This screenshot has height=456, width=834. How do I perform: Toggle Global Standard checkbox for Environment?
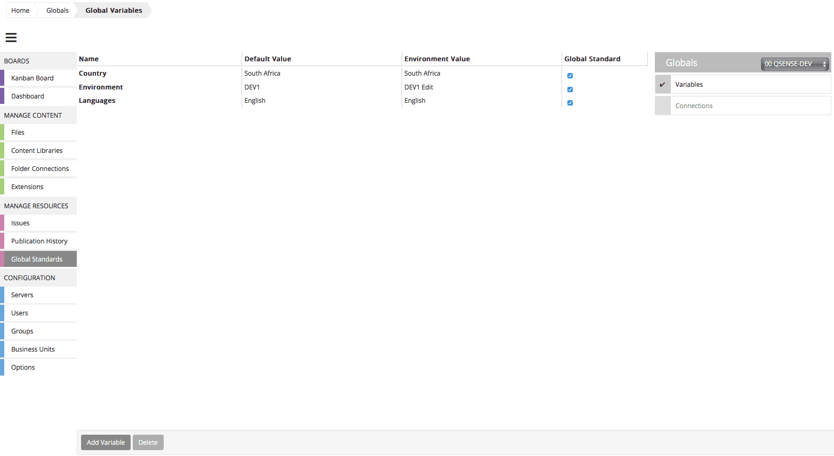570,89
